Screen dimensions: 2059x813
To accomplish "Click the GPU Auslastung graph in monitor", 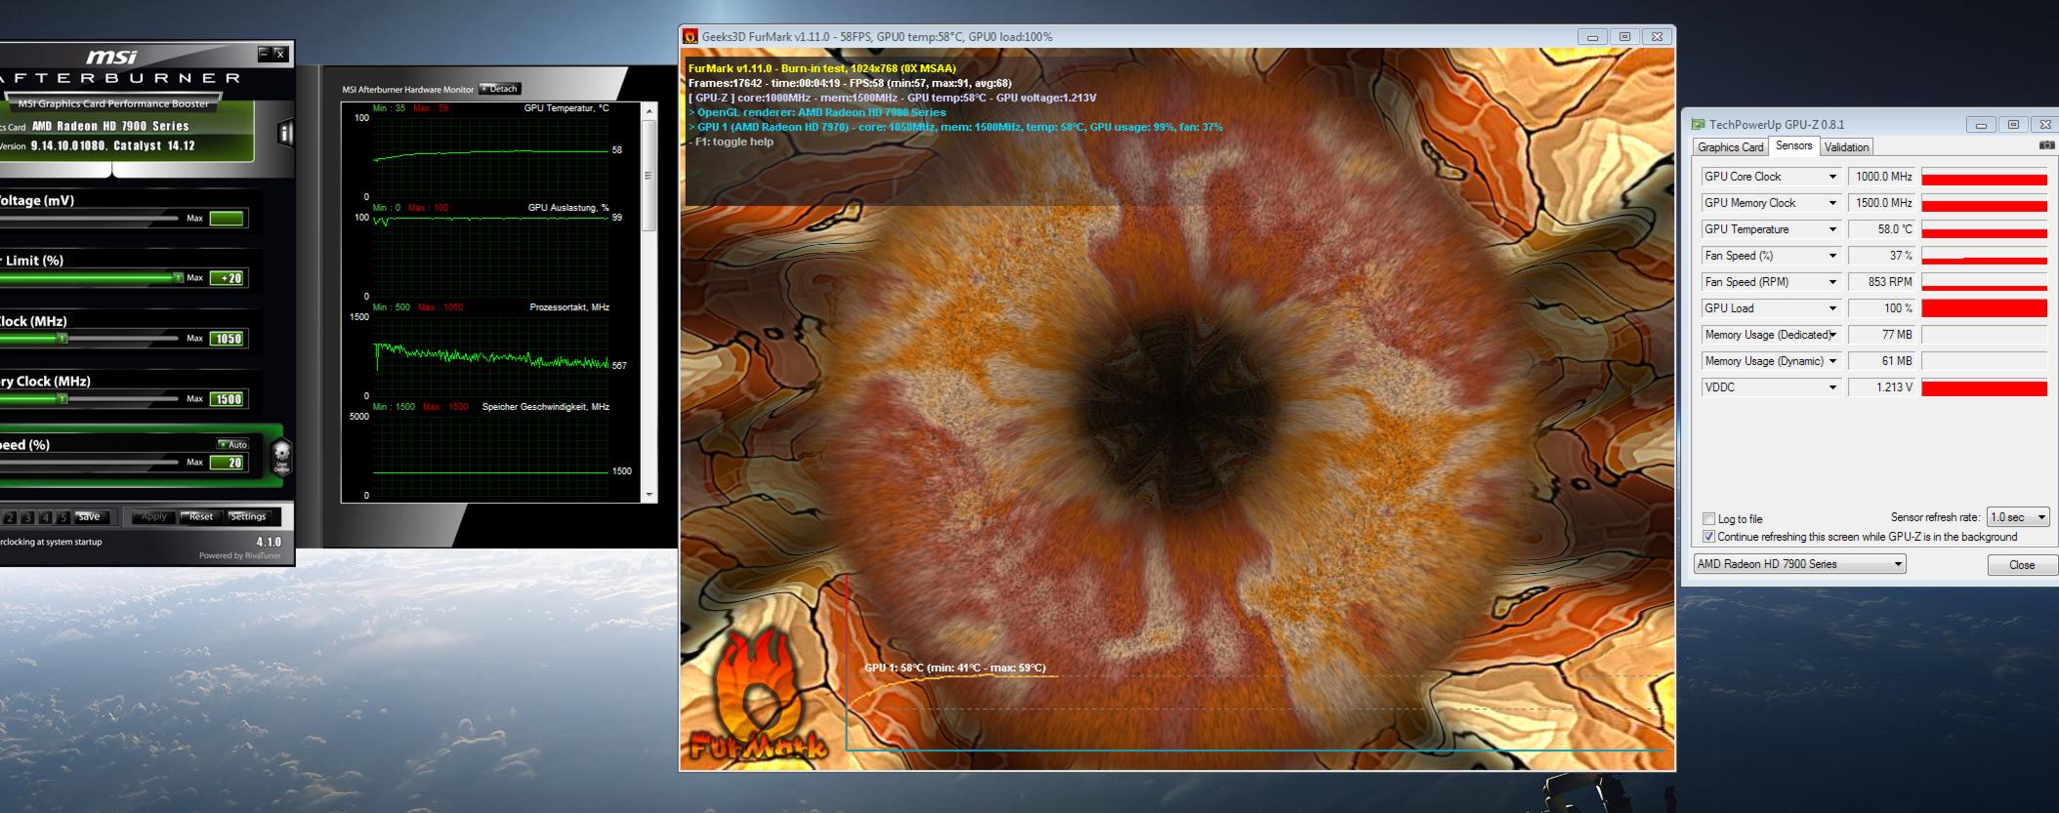I will point(490,256).
